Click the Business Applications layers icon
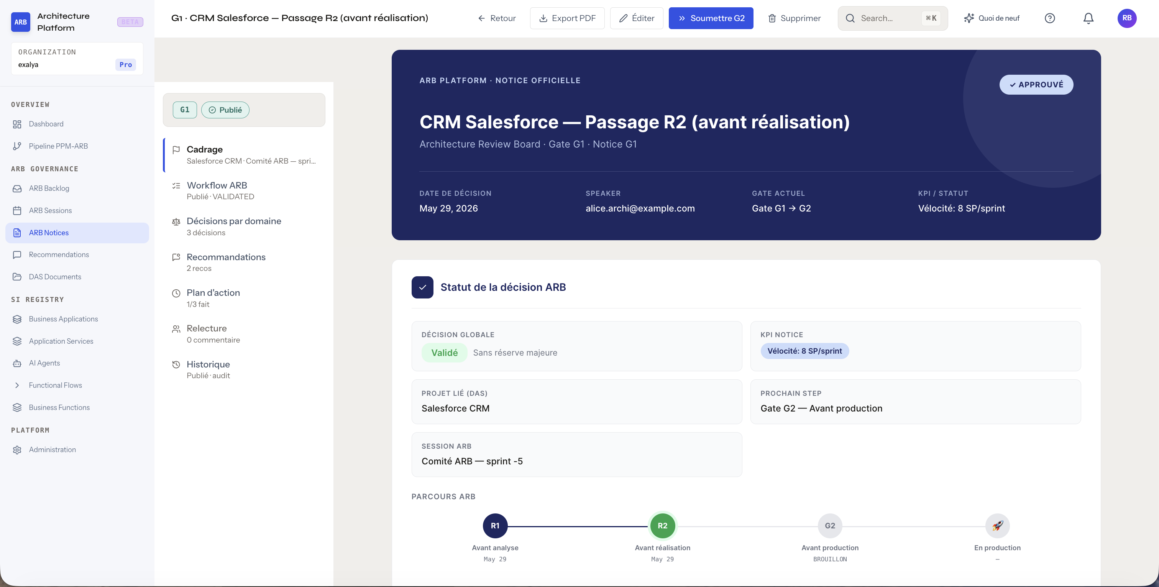Screen dimensions: 1159x587 (x=17, y=319)
